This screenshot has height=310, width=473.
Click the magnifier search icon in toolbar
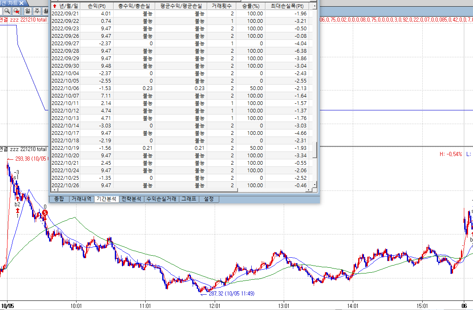coord(7,11)
